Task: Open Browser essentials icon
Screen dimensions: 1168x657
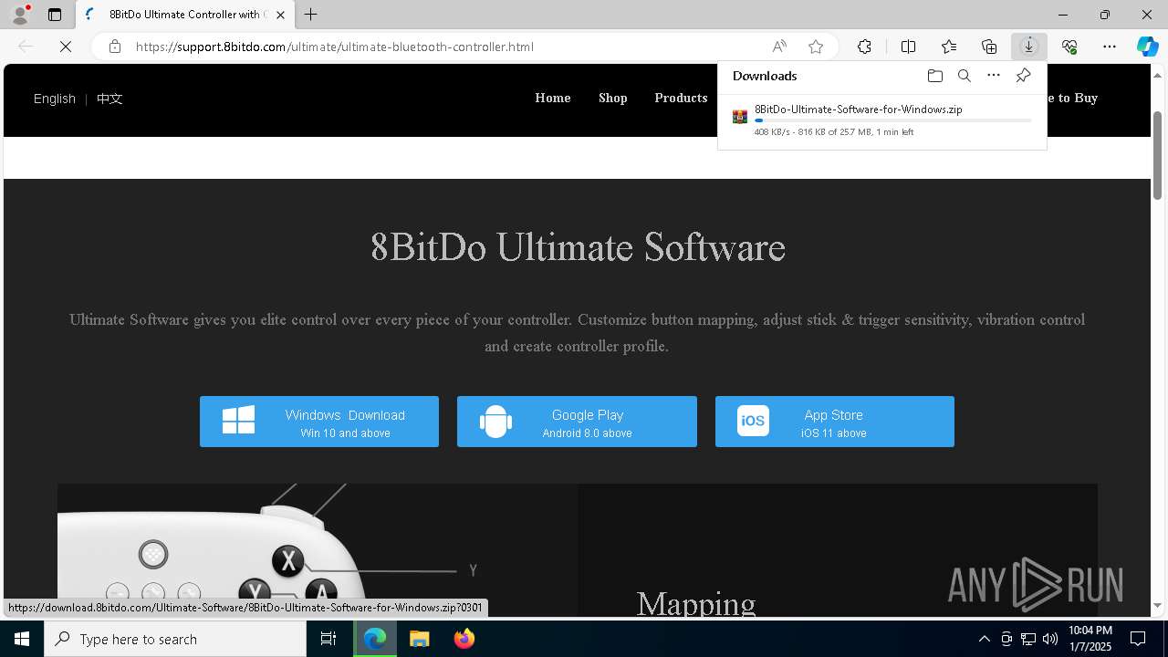Action: (x=1069, y=47)
